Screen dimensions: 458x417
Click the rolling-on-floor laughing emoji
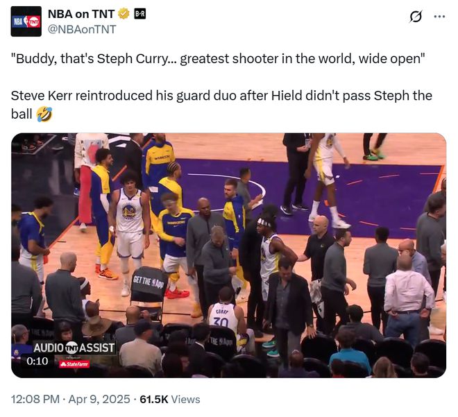[x=44, y=114]
